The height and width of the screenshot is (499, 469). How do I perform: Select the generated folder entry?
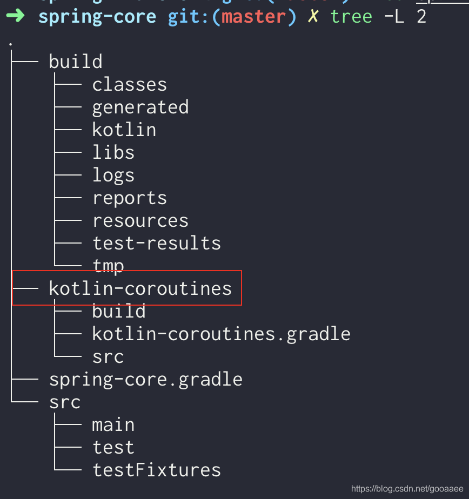tap(140, 107)
